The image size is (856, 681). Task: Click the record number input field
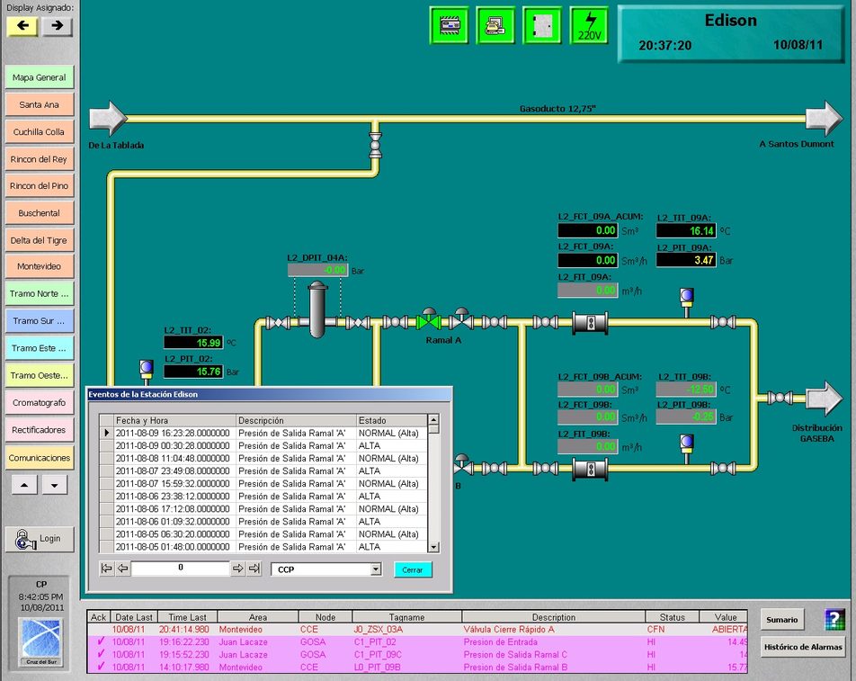coord(180,568)
